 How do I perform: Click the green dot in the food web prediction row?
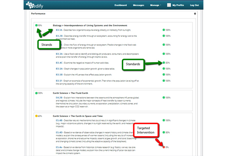click(164, 45)
